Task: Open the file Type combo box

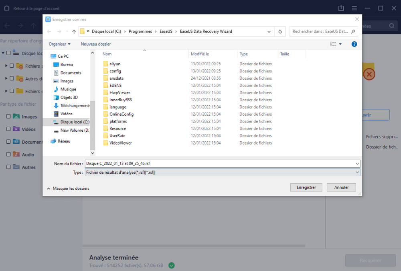Action: pos(223,172)
